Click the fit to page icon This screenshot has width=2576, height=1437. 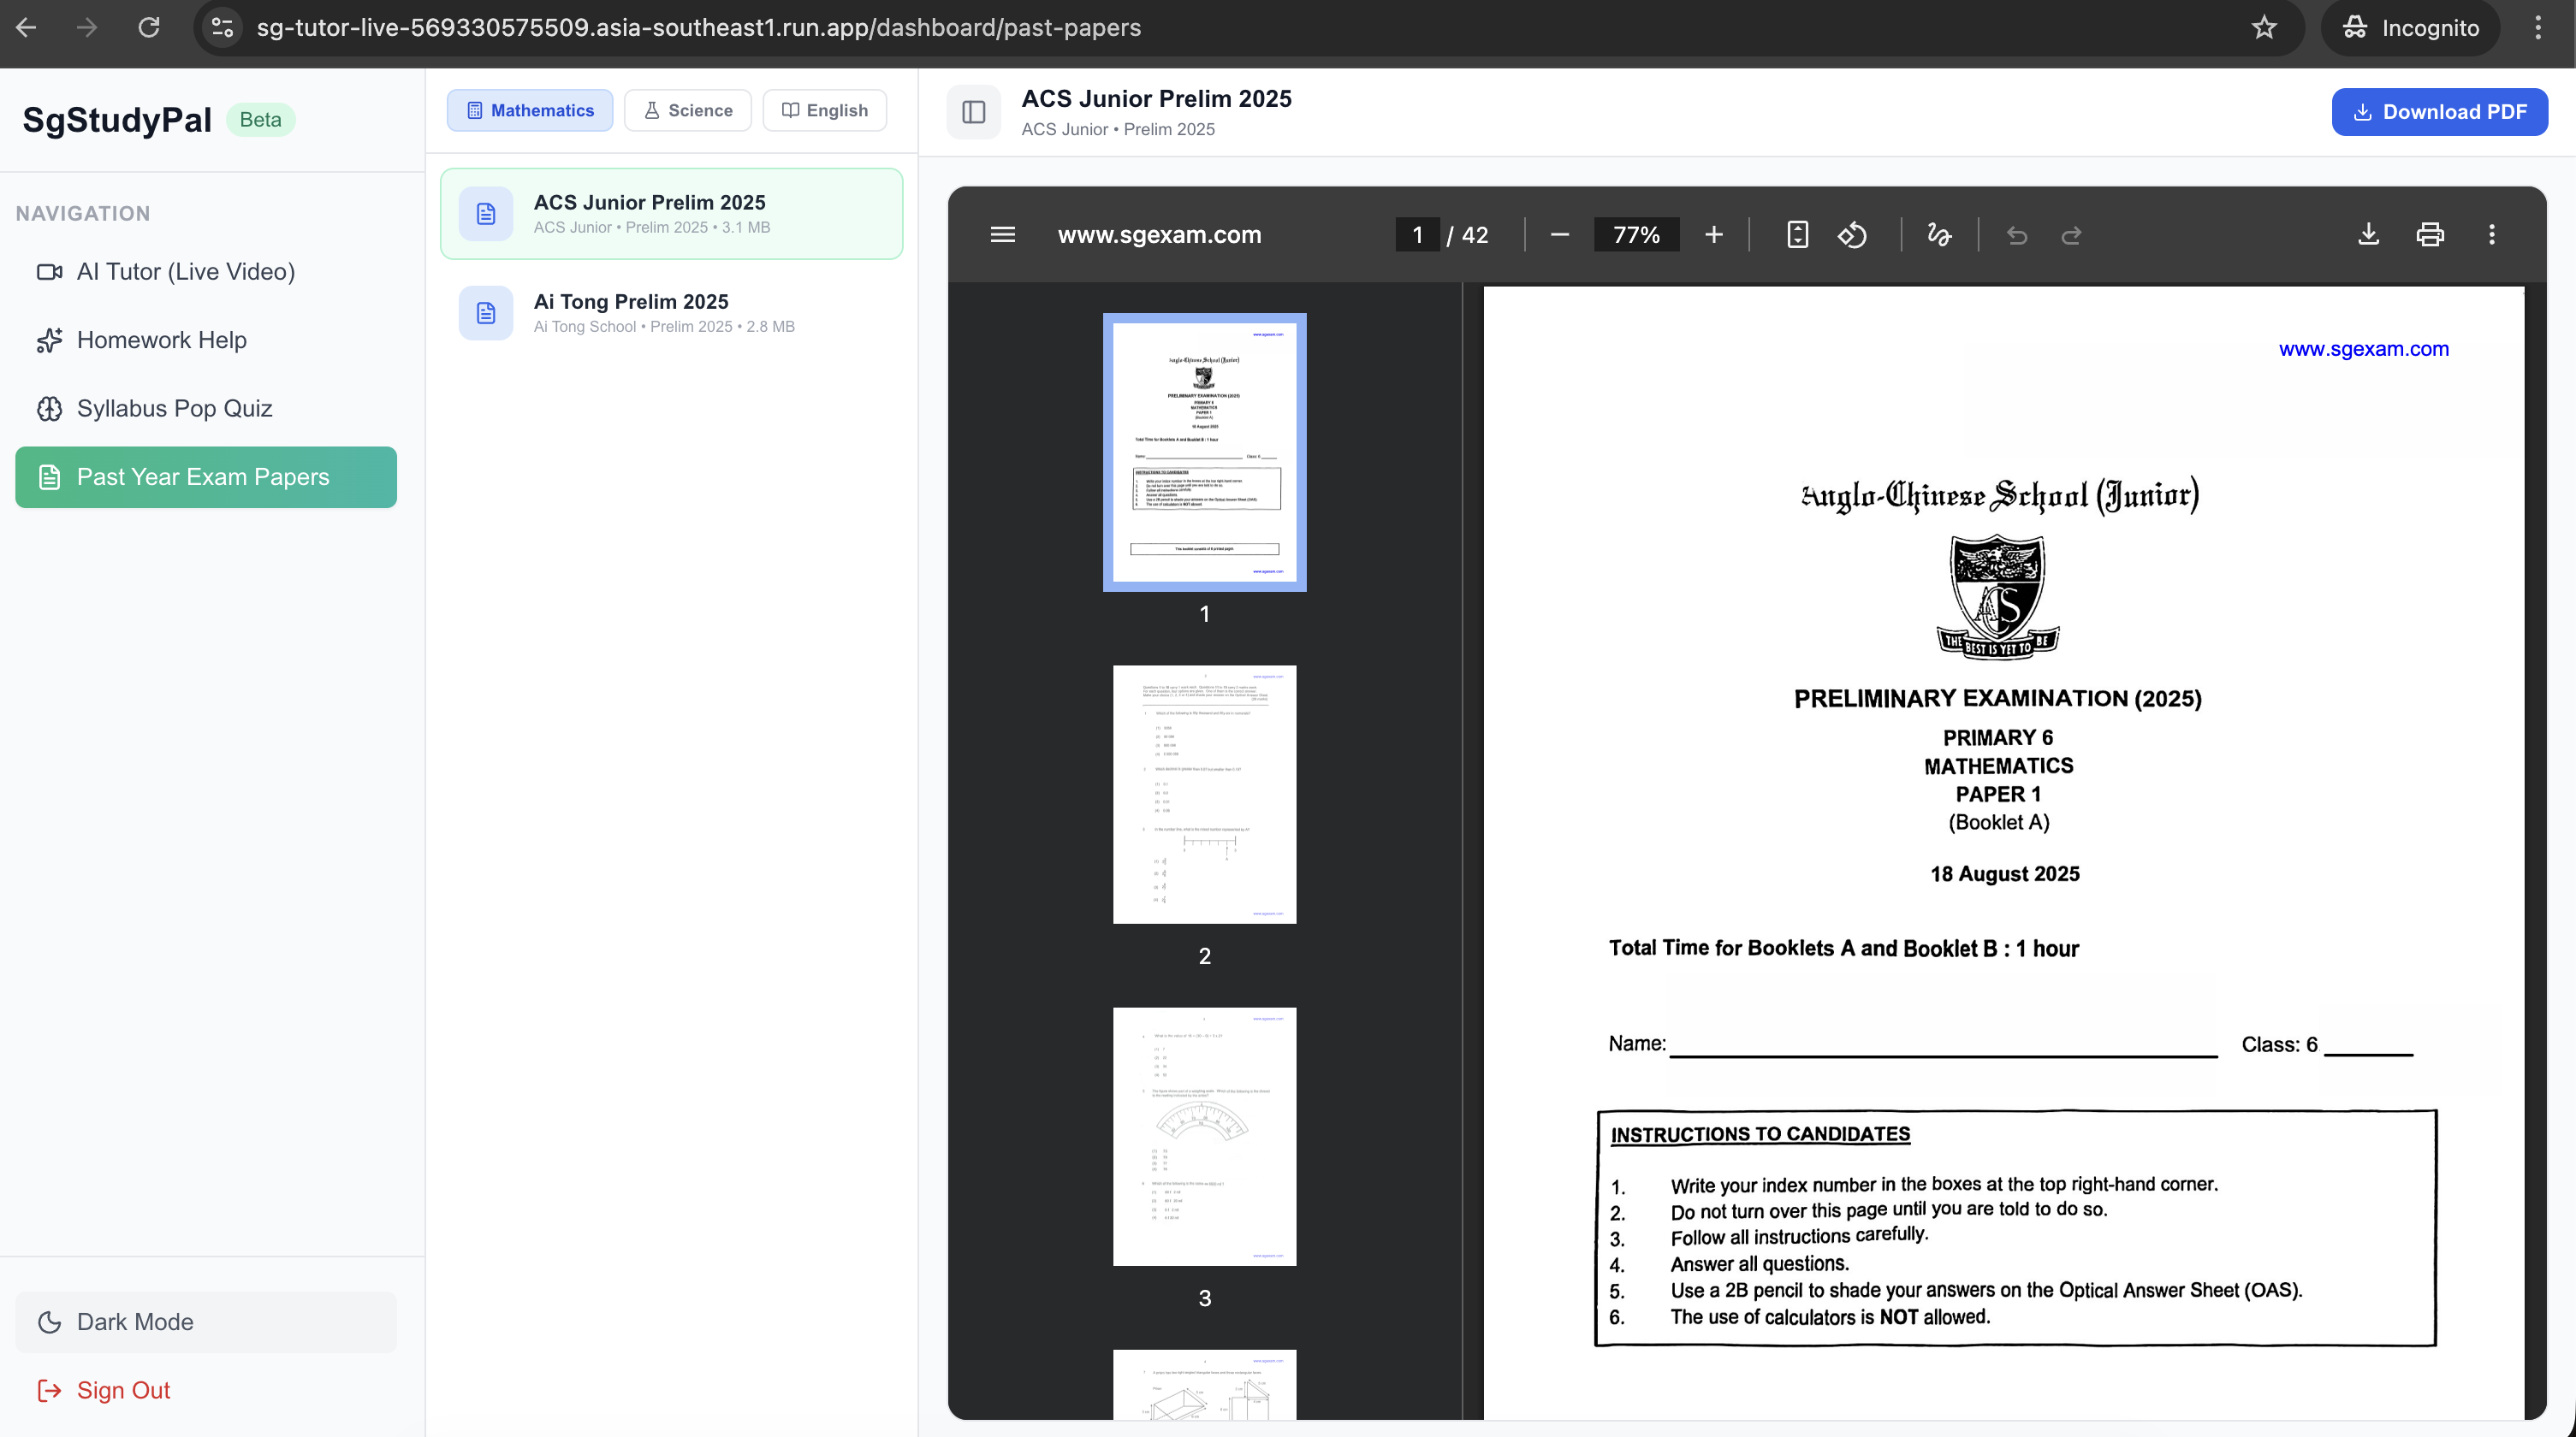click(1797, 235)
